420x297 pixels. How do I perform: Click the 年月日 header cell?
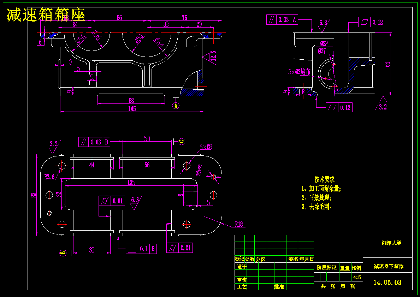pos(306,259)
